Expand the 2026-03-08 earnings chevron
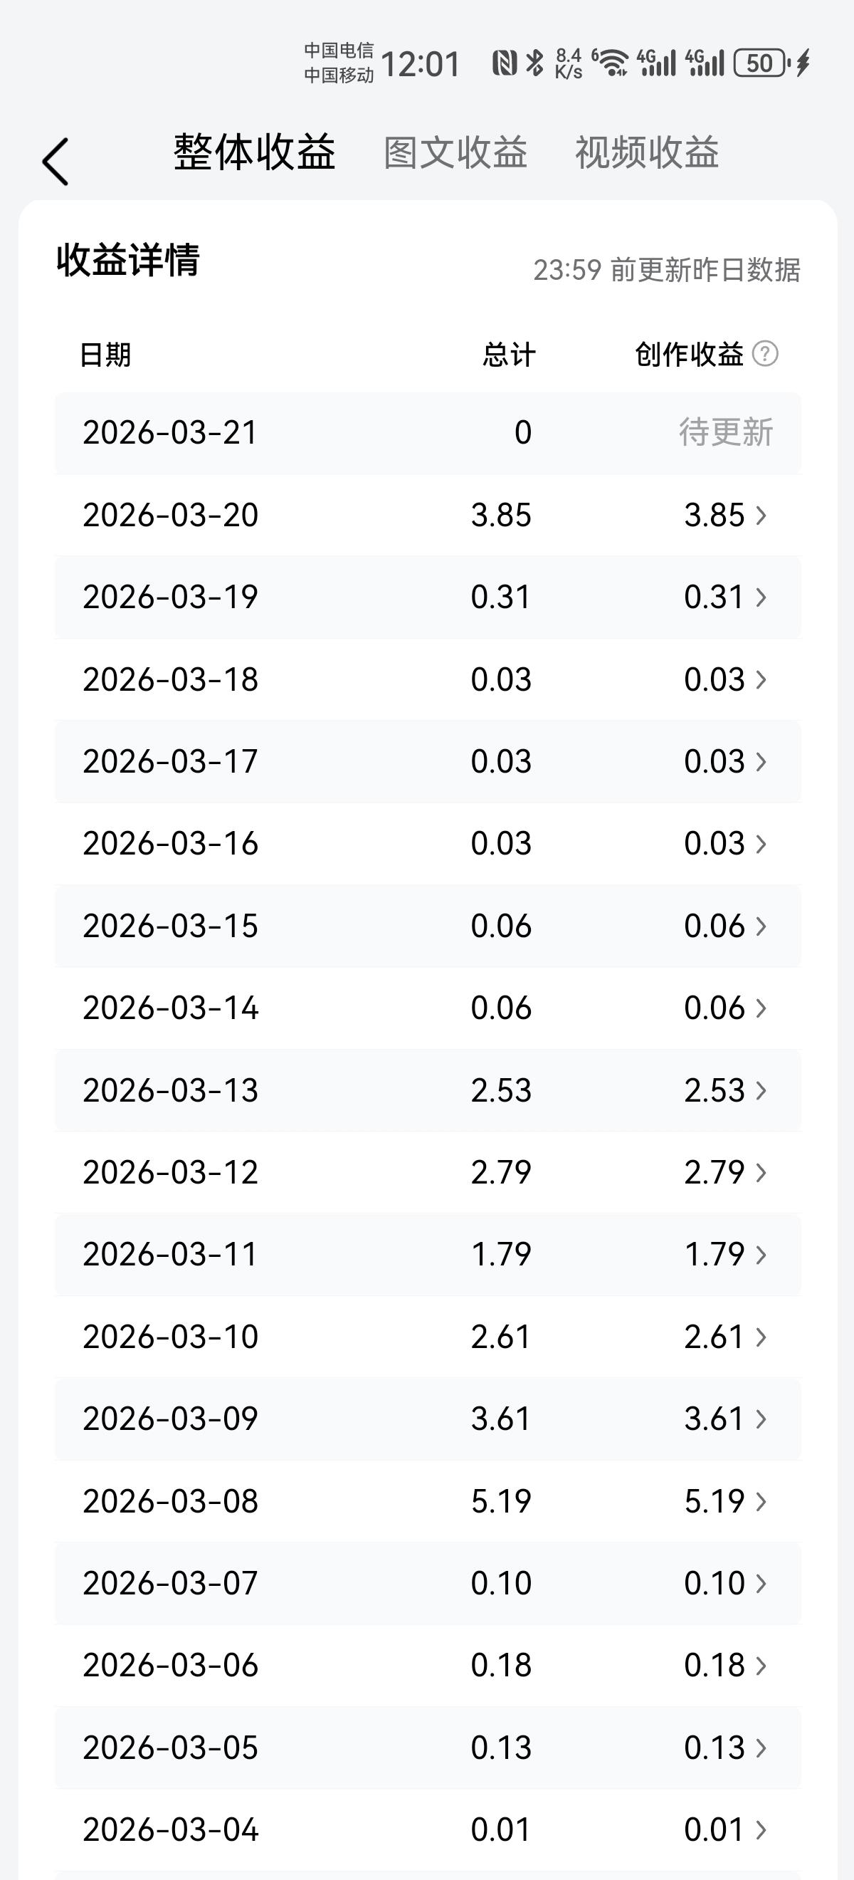Screen dimensions: 854x1880 pyautogui.click(x=761, y=1501)
